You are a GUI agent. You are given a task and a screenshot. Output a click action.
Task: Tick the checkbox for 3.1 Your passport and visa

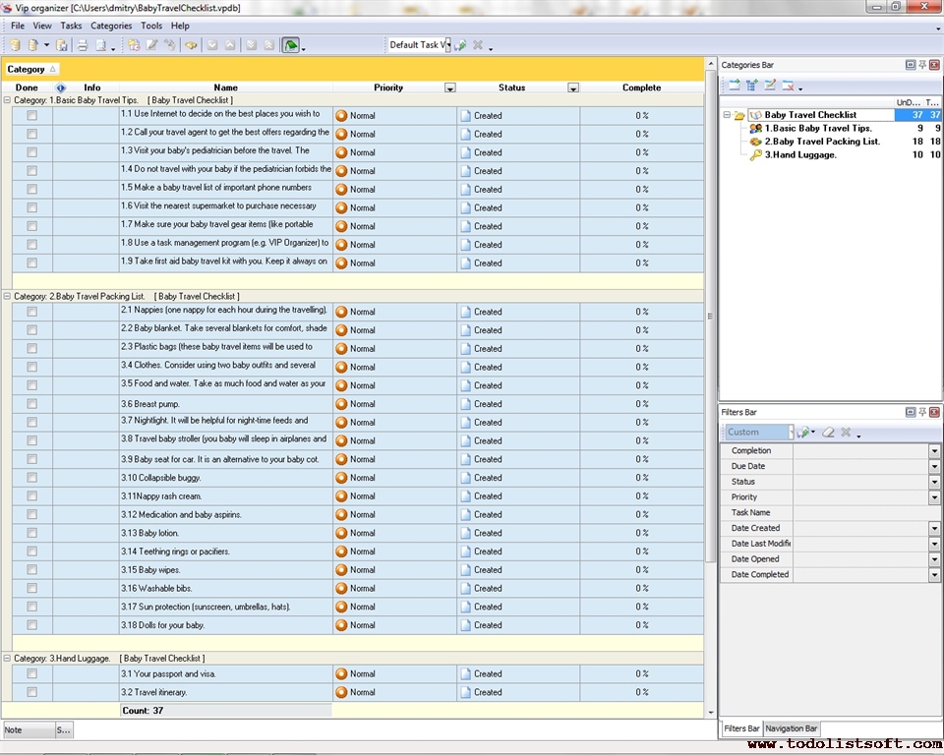point(32,674)
